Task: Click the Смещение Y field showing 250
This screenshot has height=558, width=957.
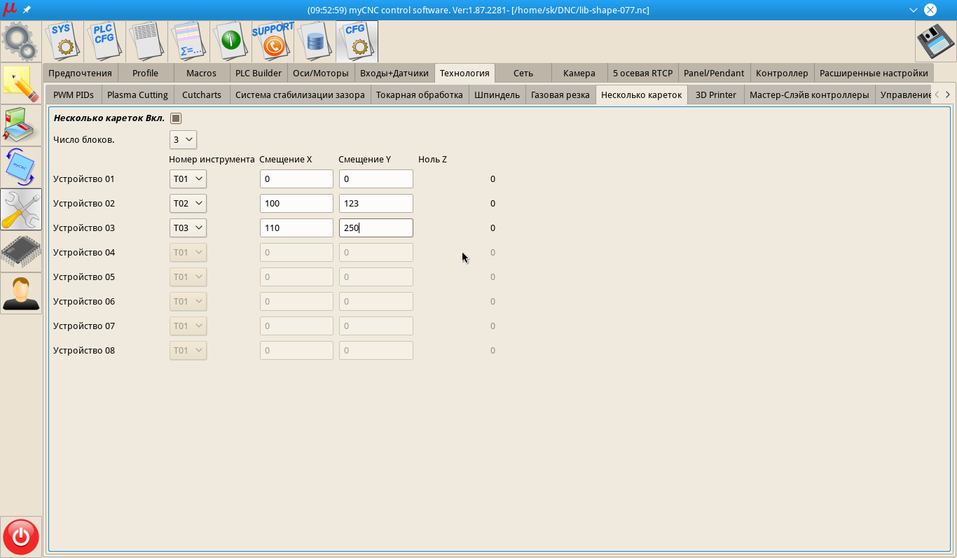Action: pos(376,228)
